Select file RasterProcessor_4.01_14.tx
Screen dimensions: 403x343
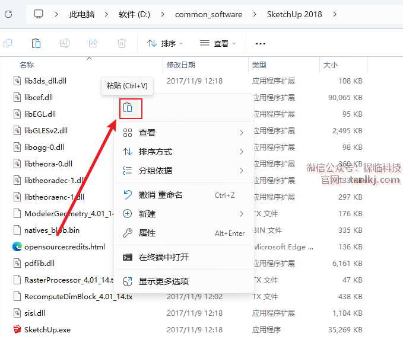pos(69,280)
